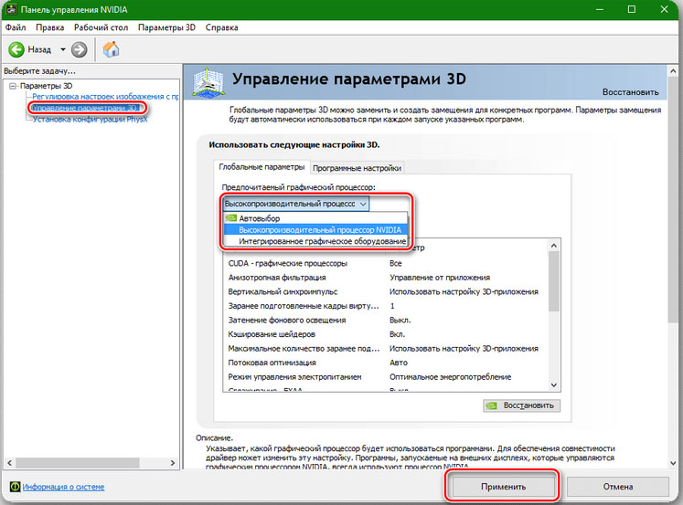Click the main panel scroll up arrow
Viewport: 683px width, 505px height.
click(673, 71)
